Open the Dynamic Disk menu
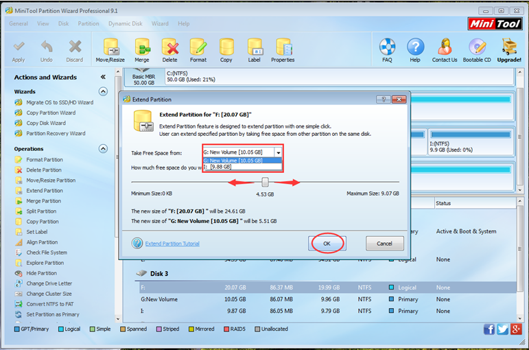 125,23
